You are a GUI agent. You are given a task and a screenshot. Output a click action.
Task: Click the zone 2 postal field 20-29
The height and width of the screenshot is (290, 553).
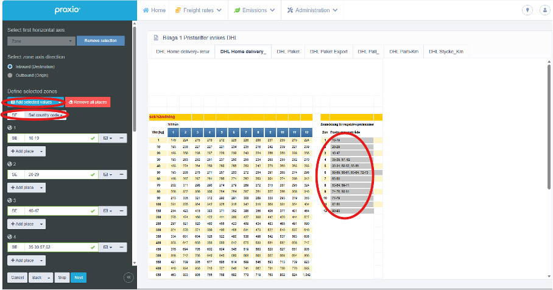click(62, 175)
